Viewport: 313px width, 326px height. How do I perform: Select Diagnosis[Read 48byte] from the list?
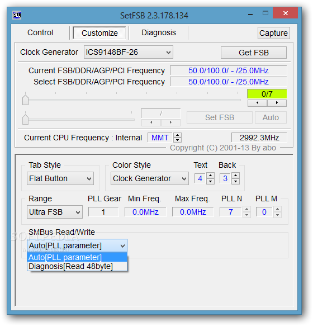(x=77, y=266)
